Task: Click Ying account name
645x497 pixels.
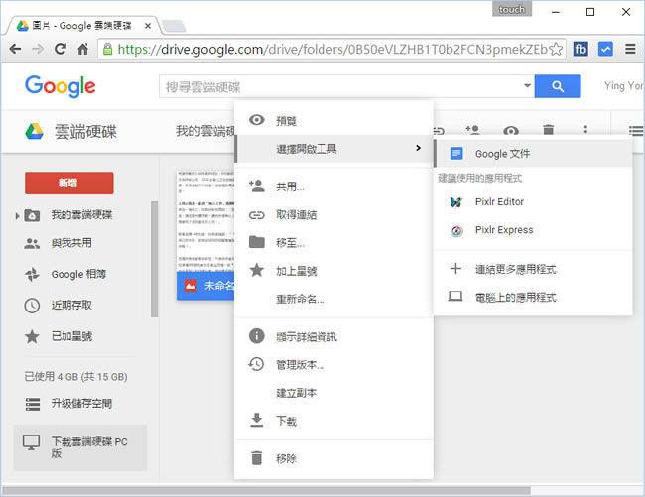Action: pyautogui.click(x=623, y=86)
